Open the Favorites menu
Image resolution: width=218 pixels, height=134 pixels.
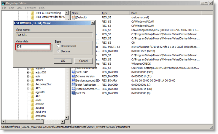coord(31,8)
